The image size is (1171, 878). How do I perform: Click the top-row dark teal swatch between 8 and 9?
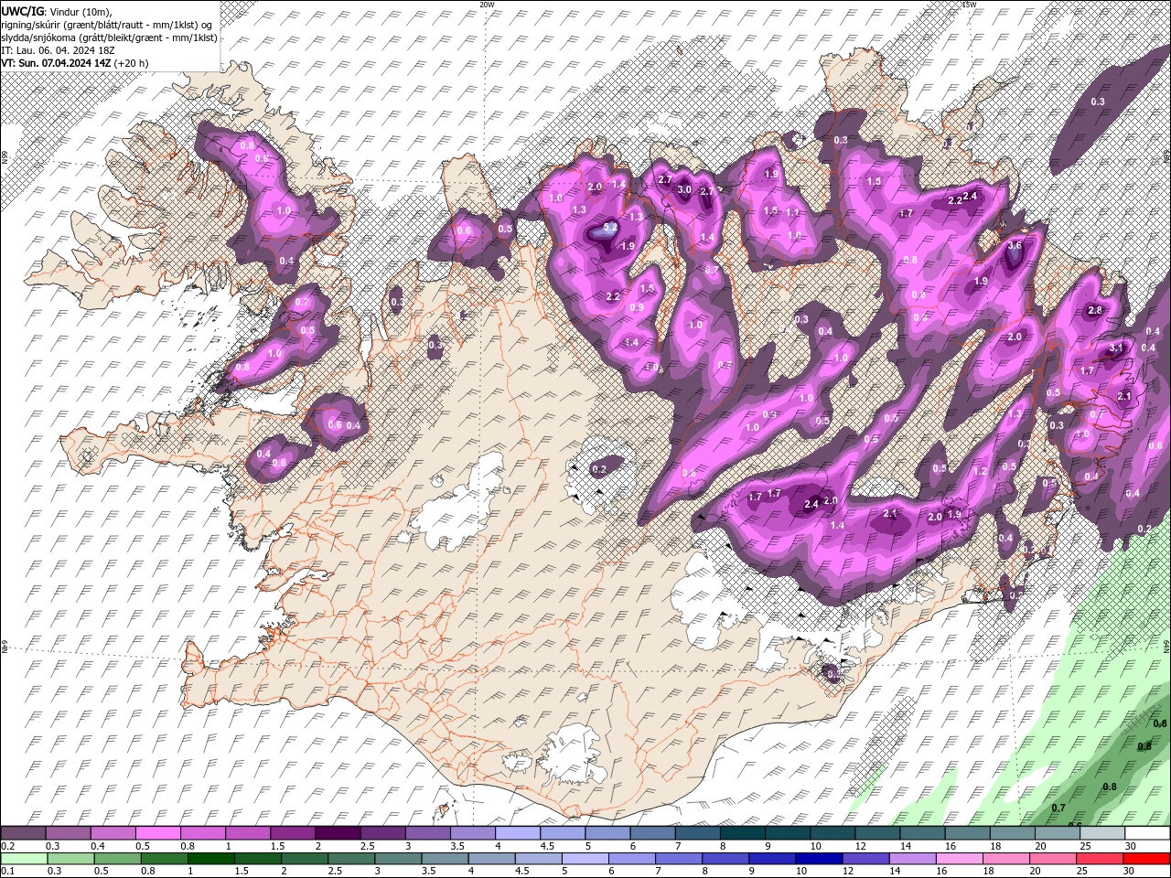(x=742, y=833)
